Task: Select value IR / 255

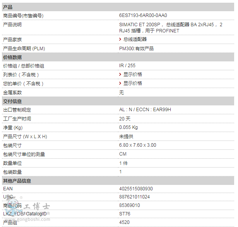Action: (127, 66)
